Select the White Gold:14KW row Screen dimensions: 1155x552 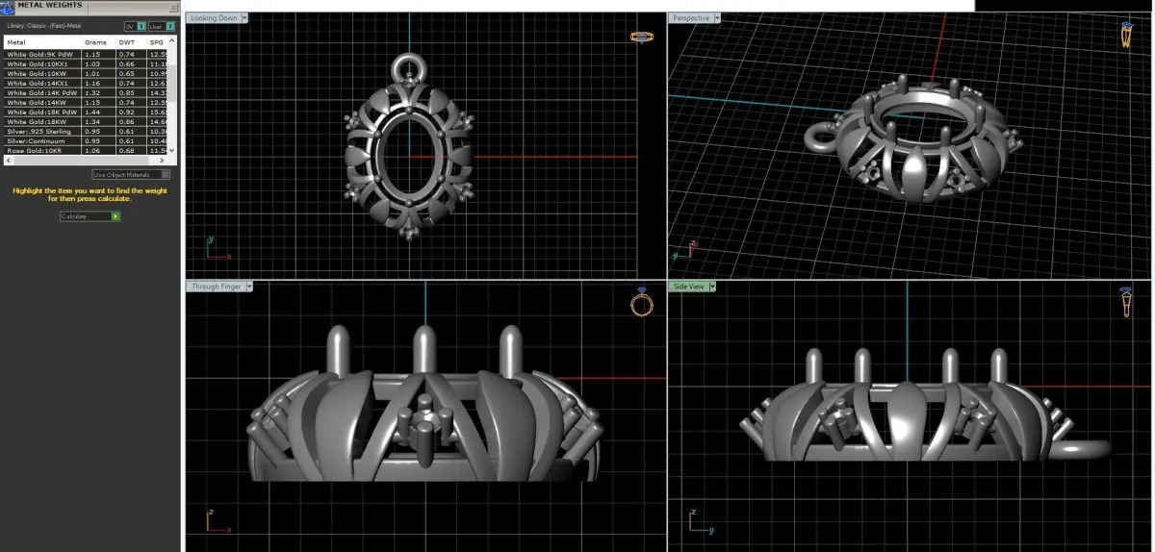tap(87, 103)
